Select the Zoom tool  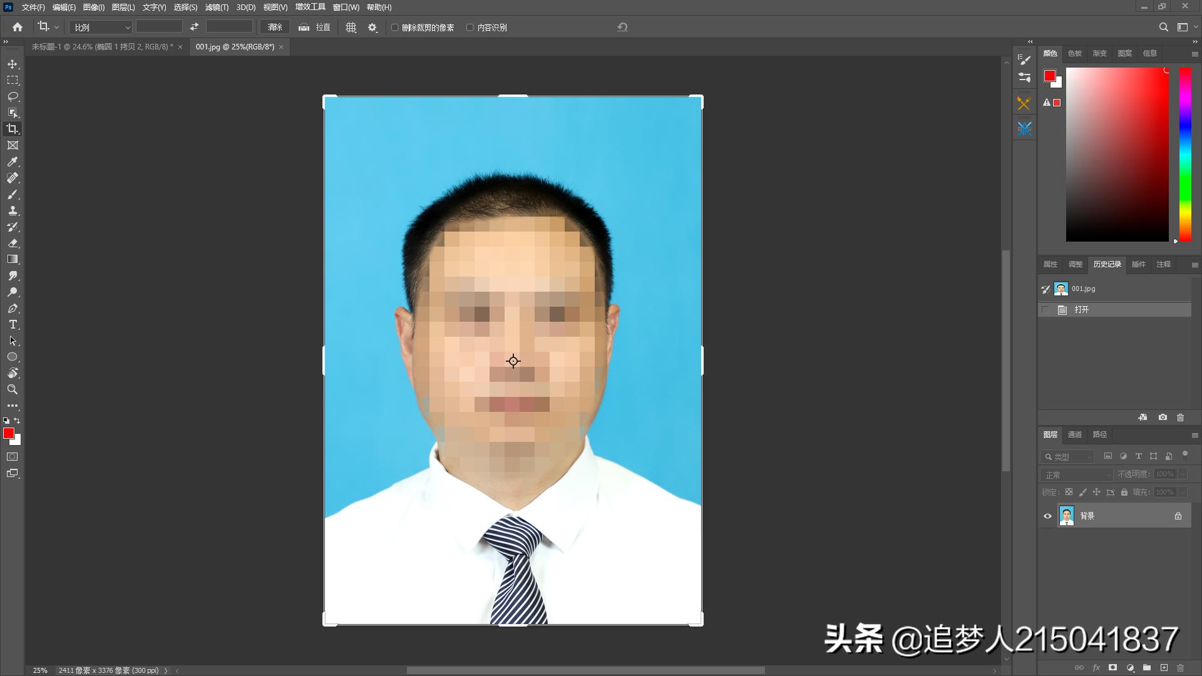click(x=13, y=389)
